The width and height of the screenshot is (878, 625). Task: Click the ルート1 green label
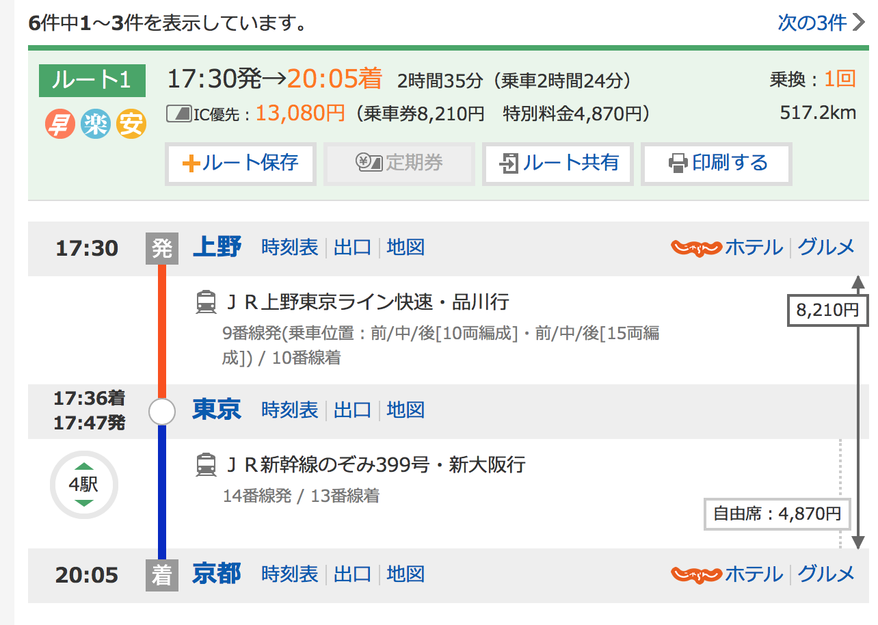click(x=92, y=80)
